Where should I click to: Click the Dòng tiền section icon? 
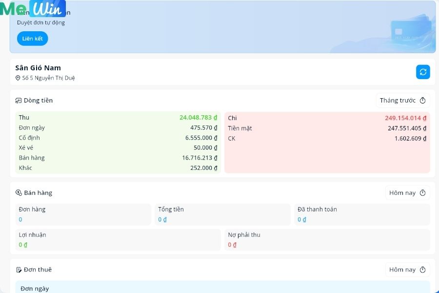pyautogui.click(x=19, y=101)
